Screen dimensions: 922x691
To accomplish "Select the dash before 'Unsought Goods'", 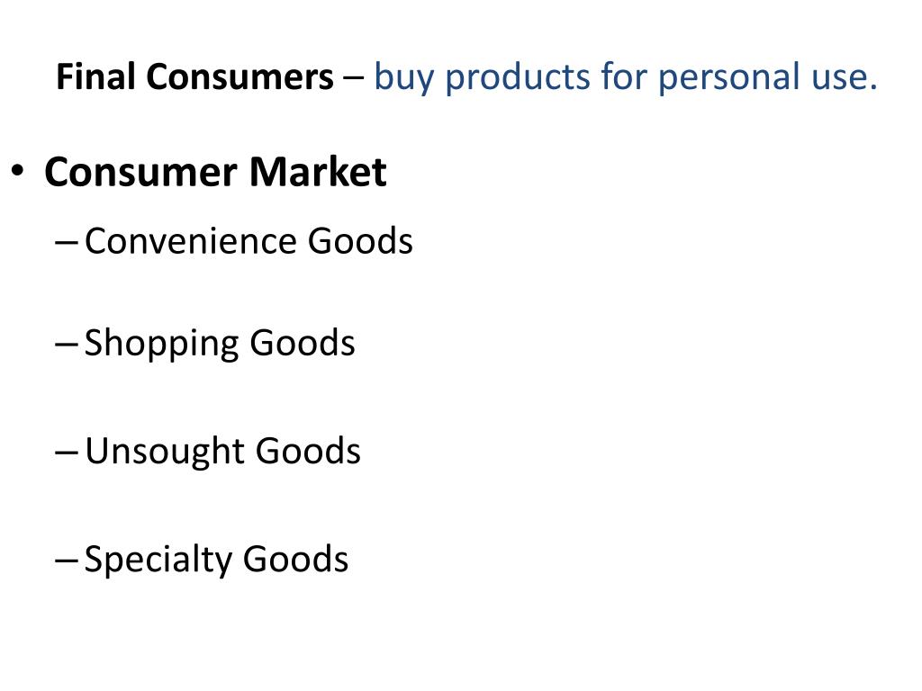I will point(66,452).
